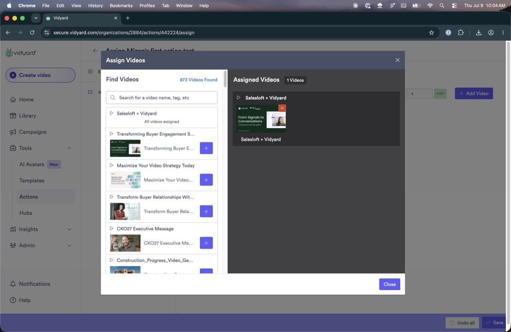Expand CKO27 Executive Message player triangle
Screen dimensions: 511x332
(x=111, y=228)
